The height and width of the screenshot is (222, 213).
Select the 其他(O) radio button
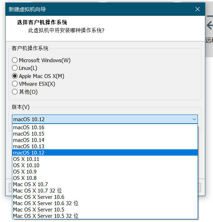15,92
